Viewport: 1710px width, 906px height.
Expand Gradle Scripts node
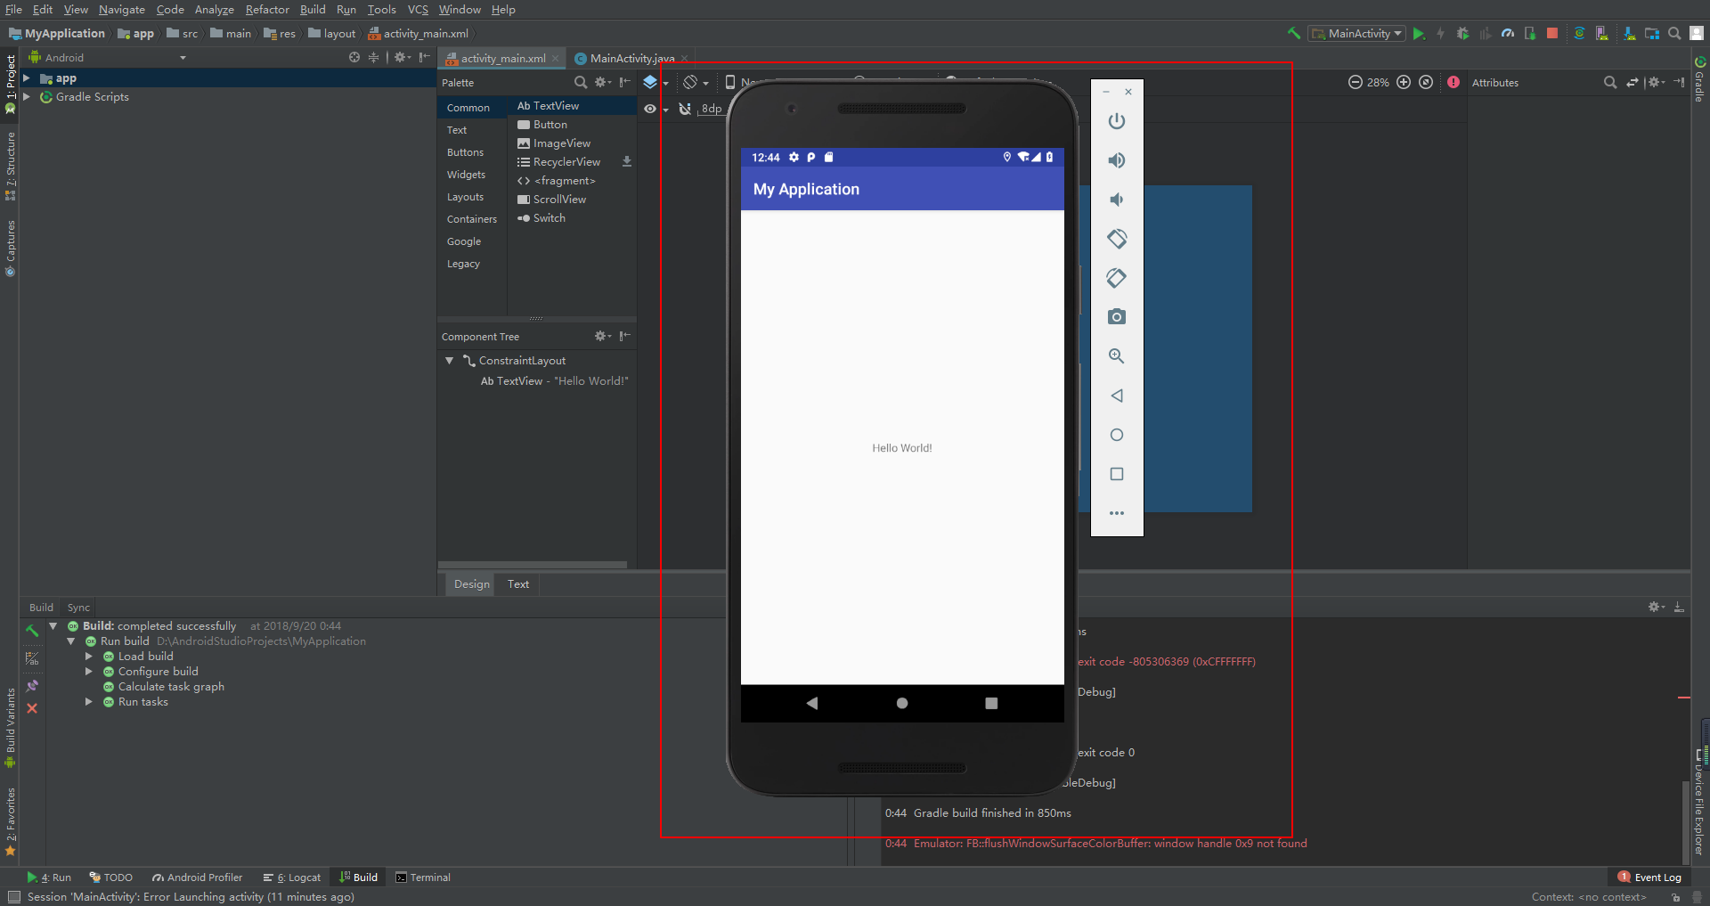(x=27, y=96)
